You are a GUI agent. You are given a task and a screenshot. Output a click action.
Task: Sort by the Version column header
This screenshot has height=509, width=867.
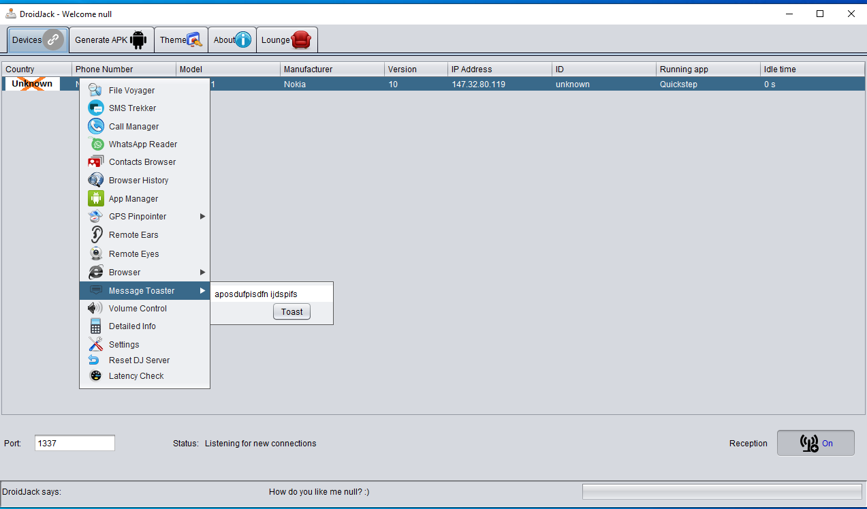pos(416,69)
